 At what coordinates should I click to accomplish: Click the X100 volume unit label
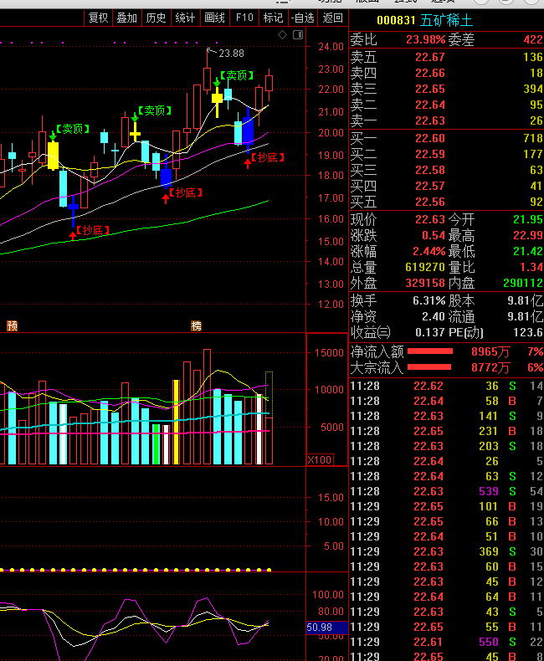click(x=320, y=459)
